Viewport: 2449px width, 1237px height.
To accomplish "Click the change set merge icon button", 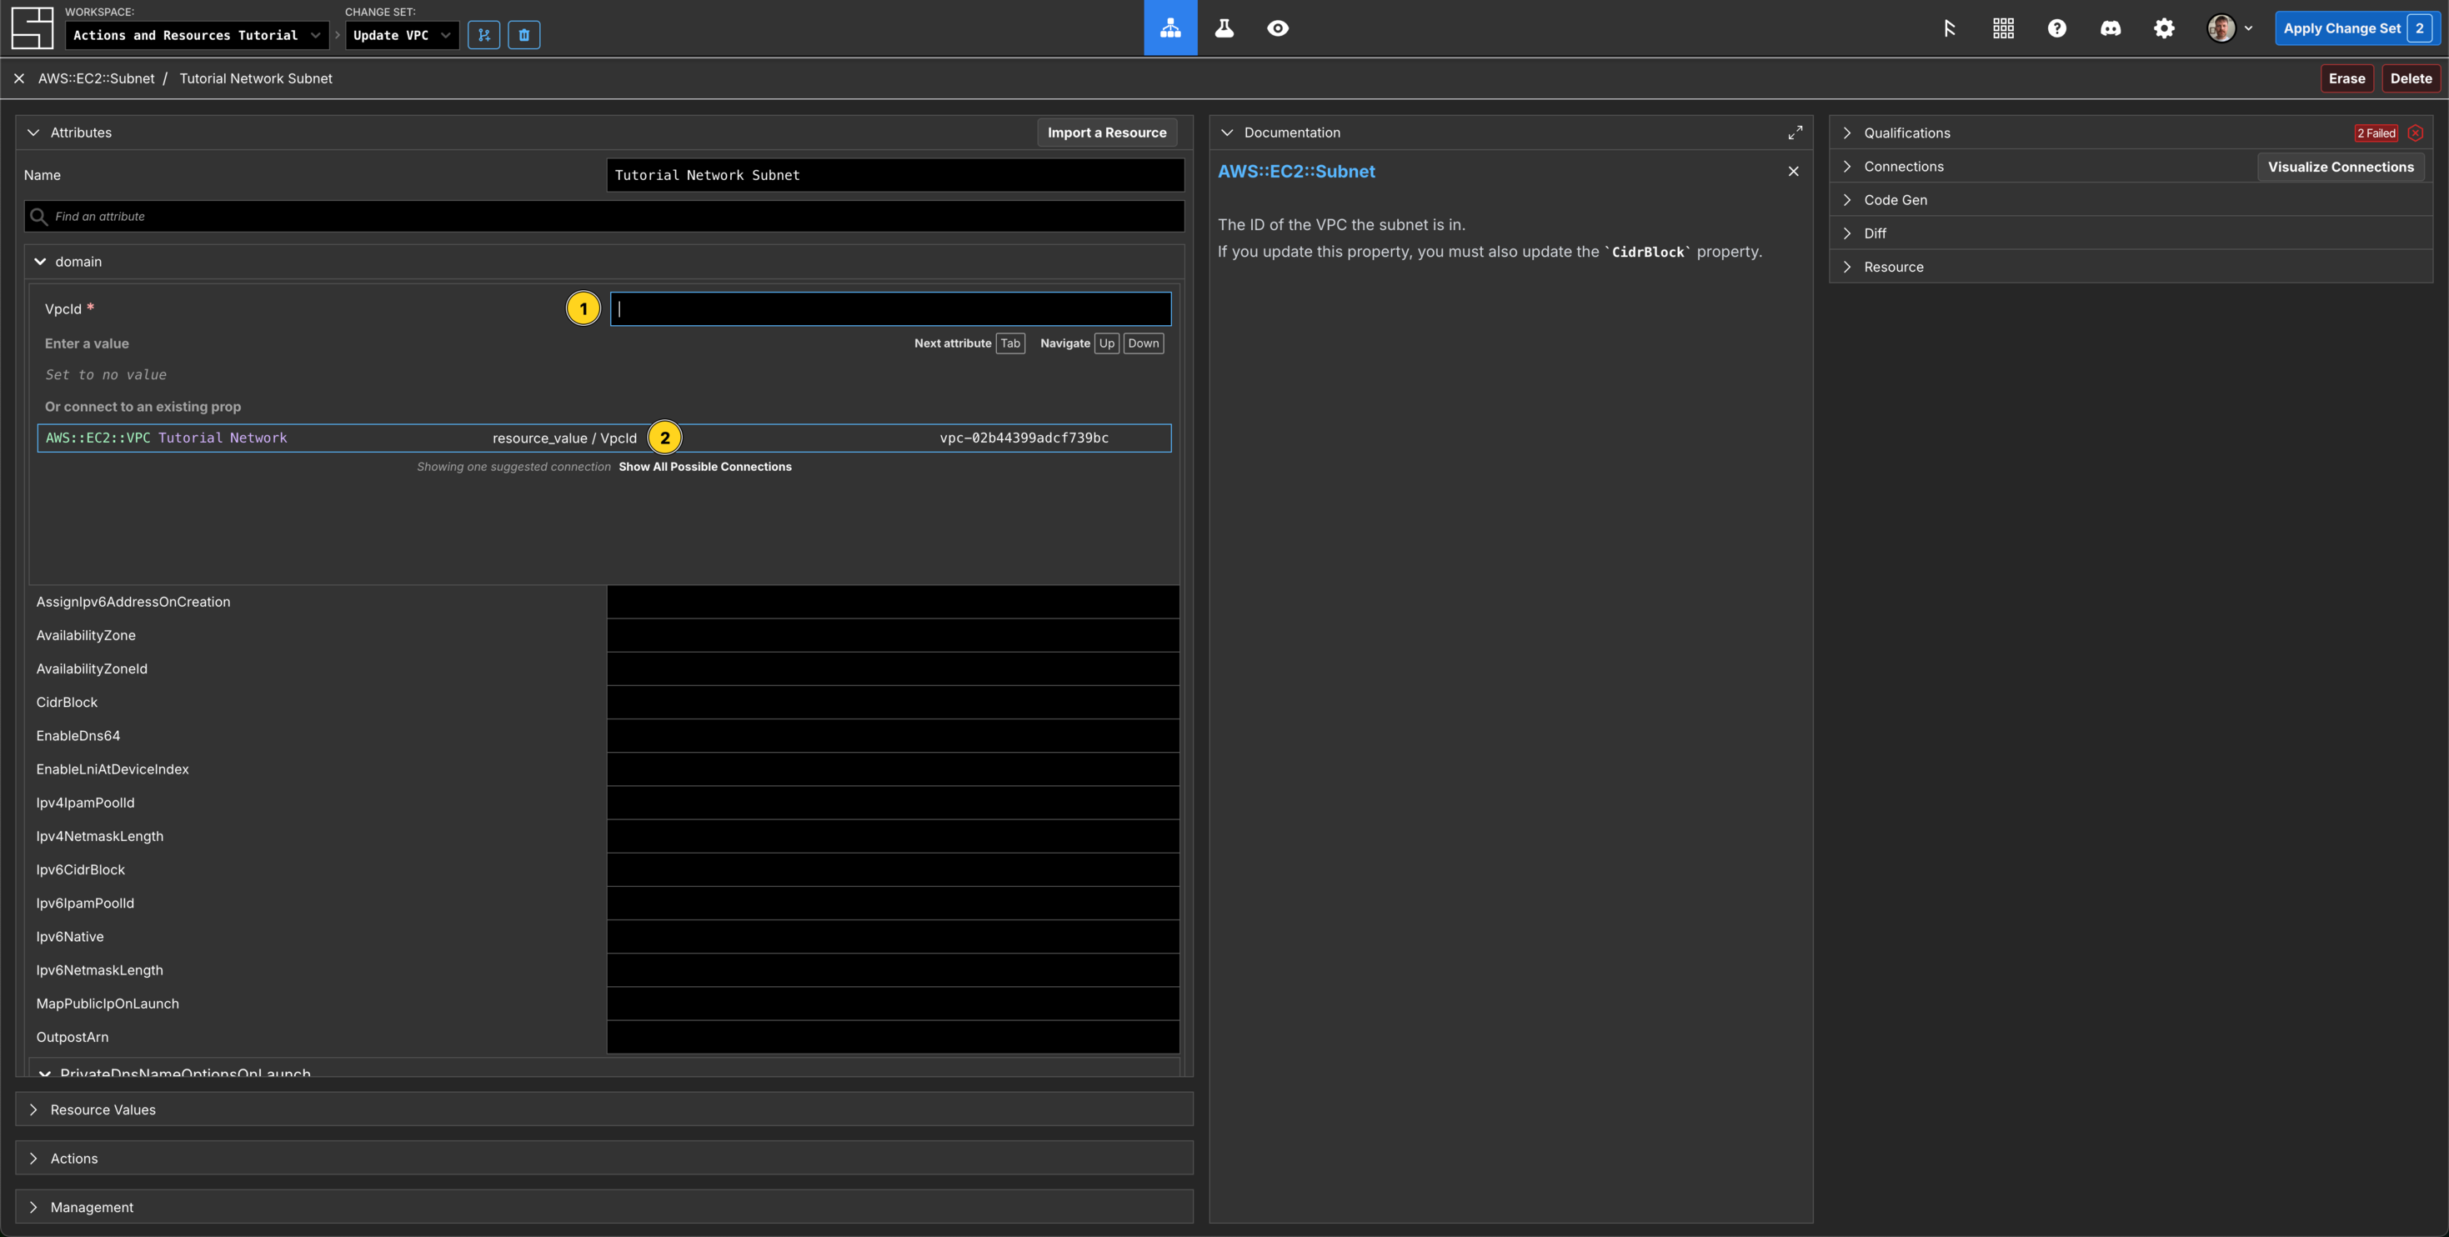I will [484, 35].
